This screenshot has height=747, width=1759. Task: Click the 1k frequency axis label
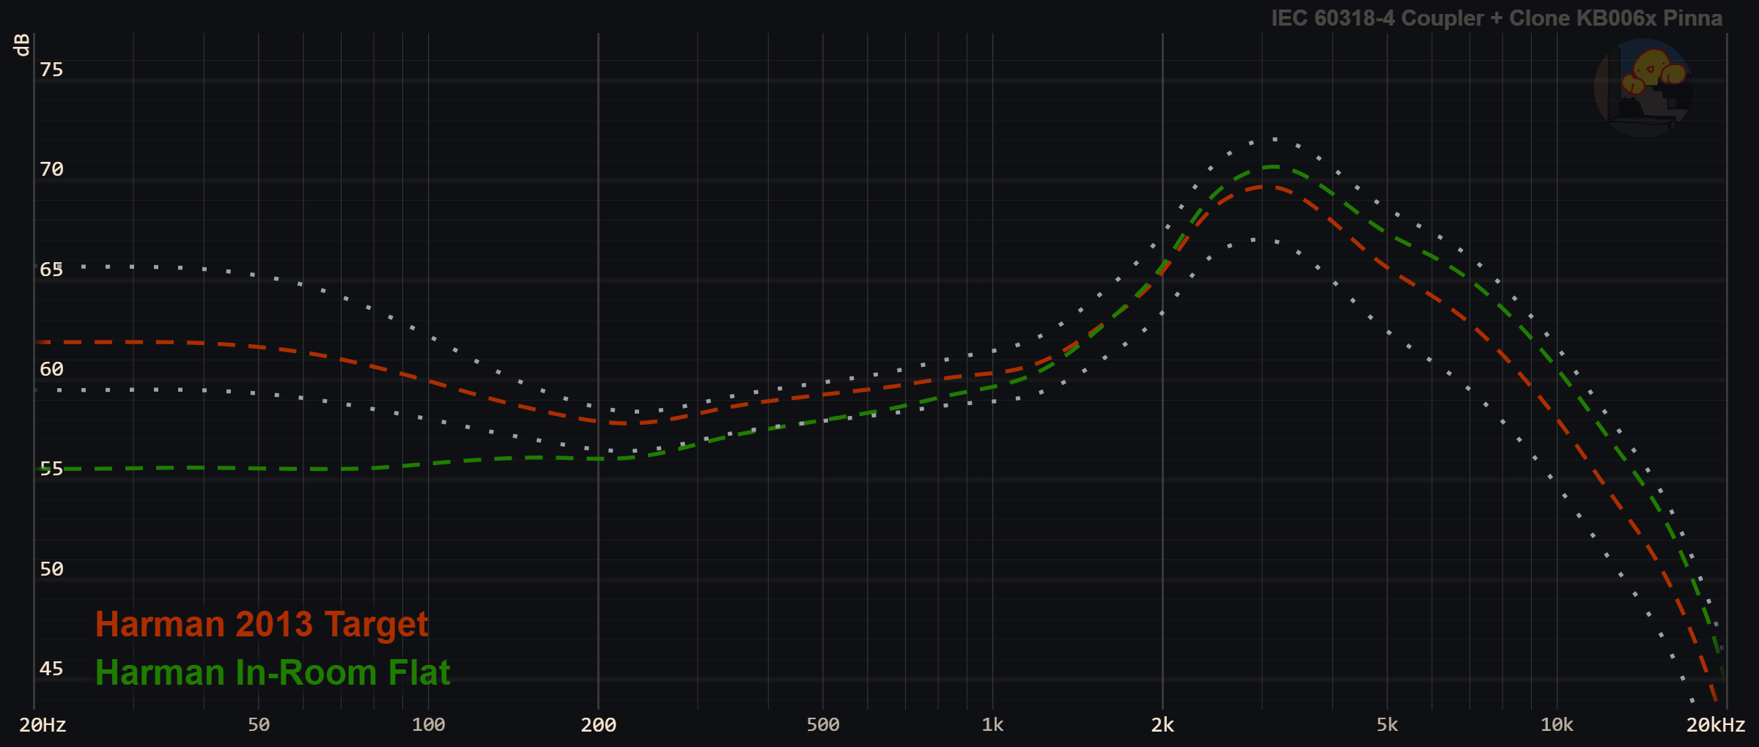click(x=992, y=725)
